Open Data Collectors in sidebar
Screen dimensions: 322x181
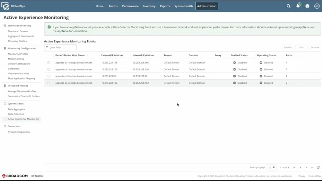pyautogui.click(x=16, y=114)
